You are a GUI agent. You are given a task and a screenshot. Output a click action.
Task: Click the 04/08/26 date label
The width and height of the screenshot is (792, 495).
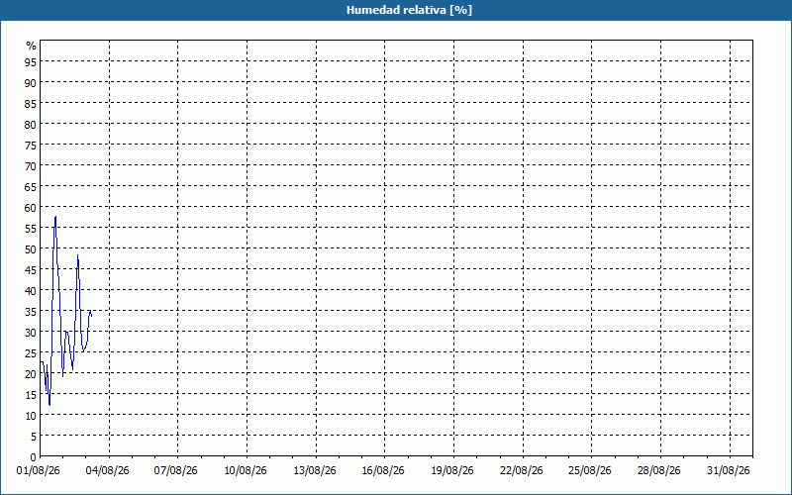pyautogui.click(x=108, y=471)
